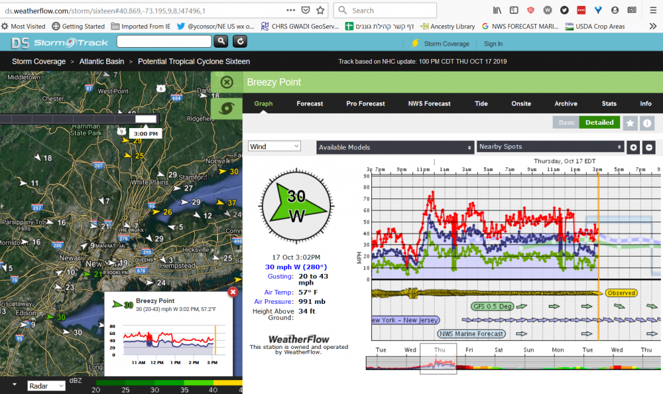Zoom in graph with plus button
Viewport: 663px width, 394px height.
tap(633, 147)
